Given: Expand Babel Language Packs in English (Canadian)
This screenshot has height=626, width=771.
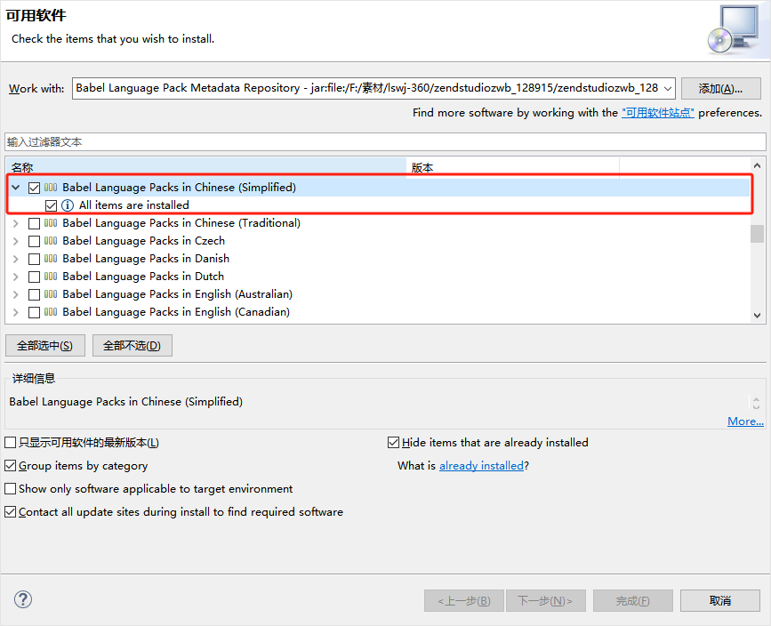Looking at the screenshot, I should pos(15,312).
